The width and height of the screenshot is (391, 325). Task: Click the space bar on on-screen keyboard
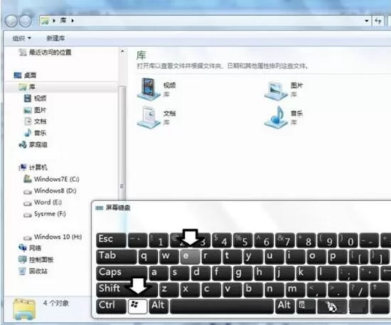(x=222, y=306)
